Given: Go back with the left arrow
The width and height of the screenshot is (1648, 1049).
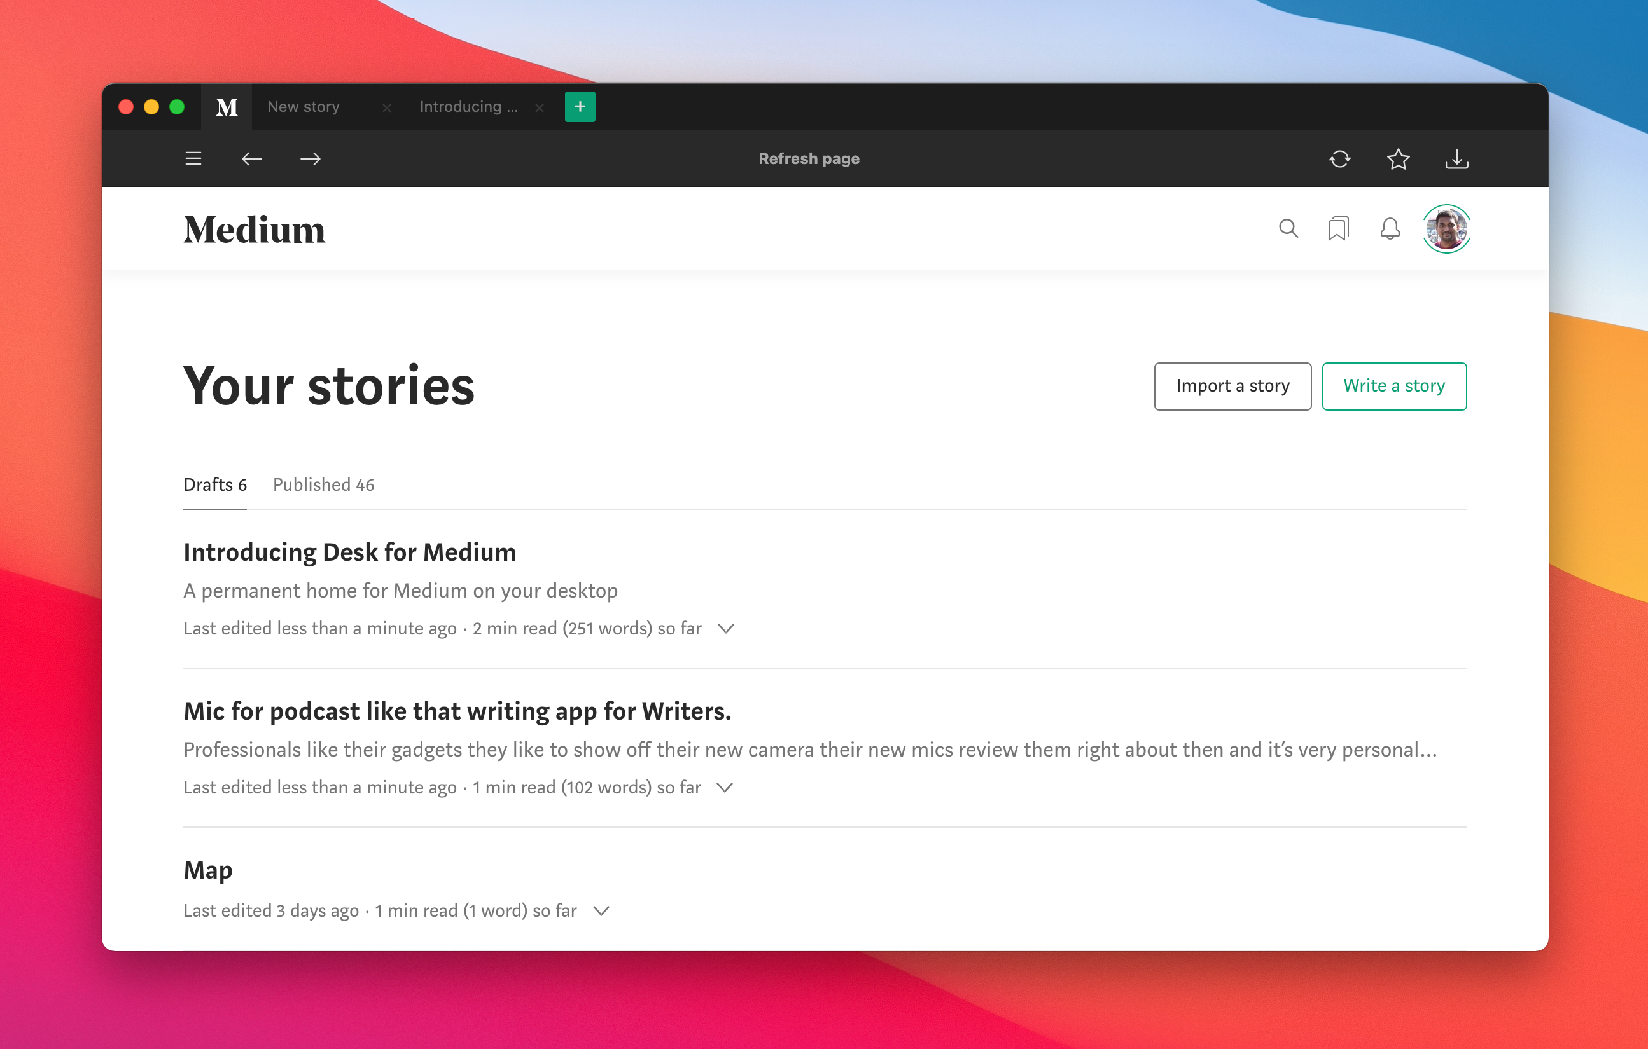Looking at the screenshot, I should click(252, 159).
